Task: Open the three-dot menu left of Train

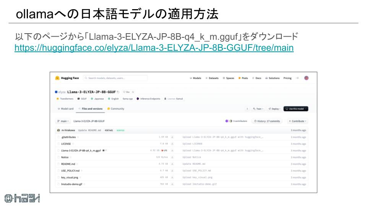Action: point(247,109)
